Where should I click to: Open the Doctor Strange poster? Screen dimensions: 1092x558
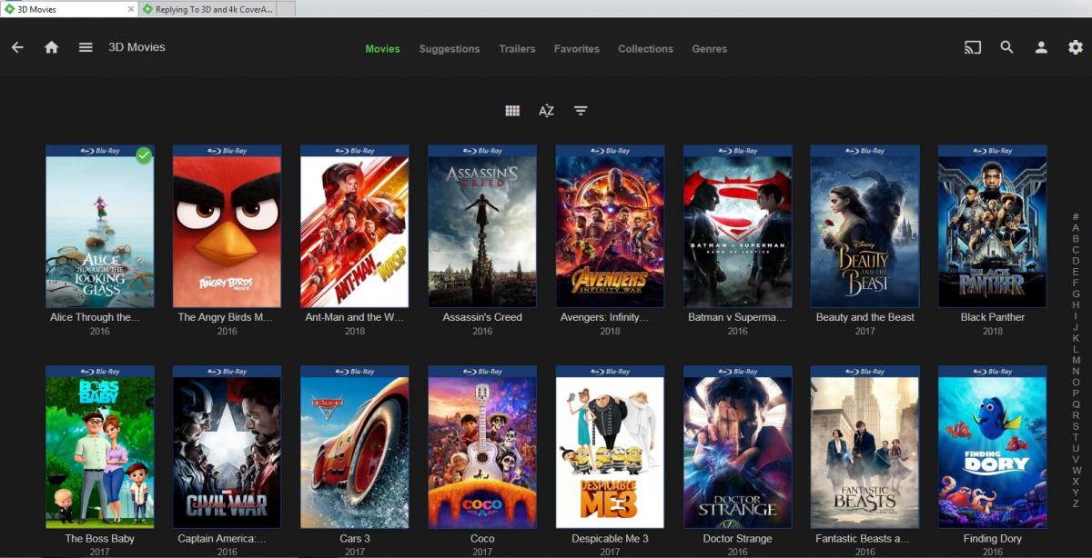pos(738,447)
